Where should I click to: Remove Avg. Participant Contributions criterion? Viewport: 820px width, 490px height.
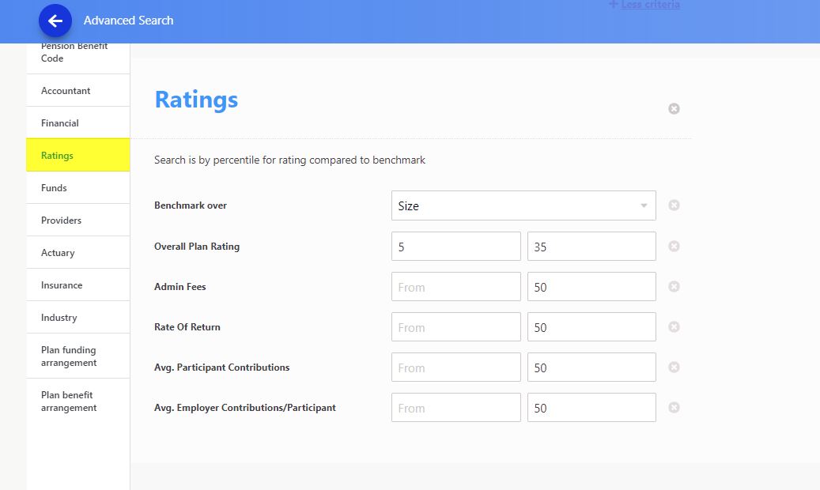point(674,367)
